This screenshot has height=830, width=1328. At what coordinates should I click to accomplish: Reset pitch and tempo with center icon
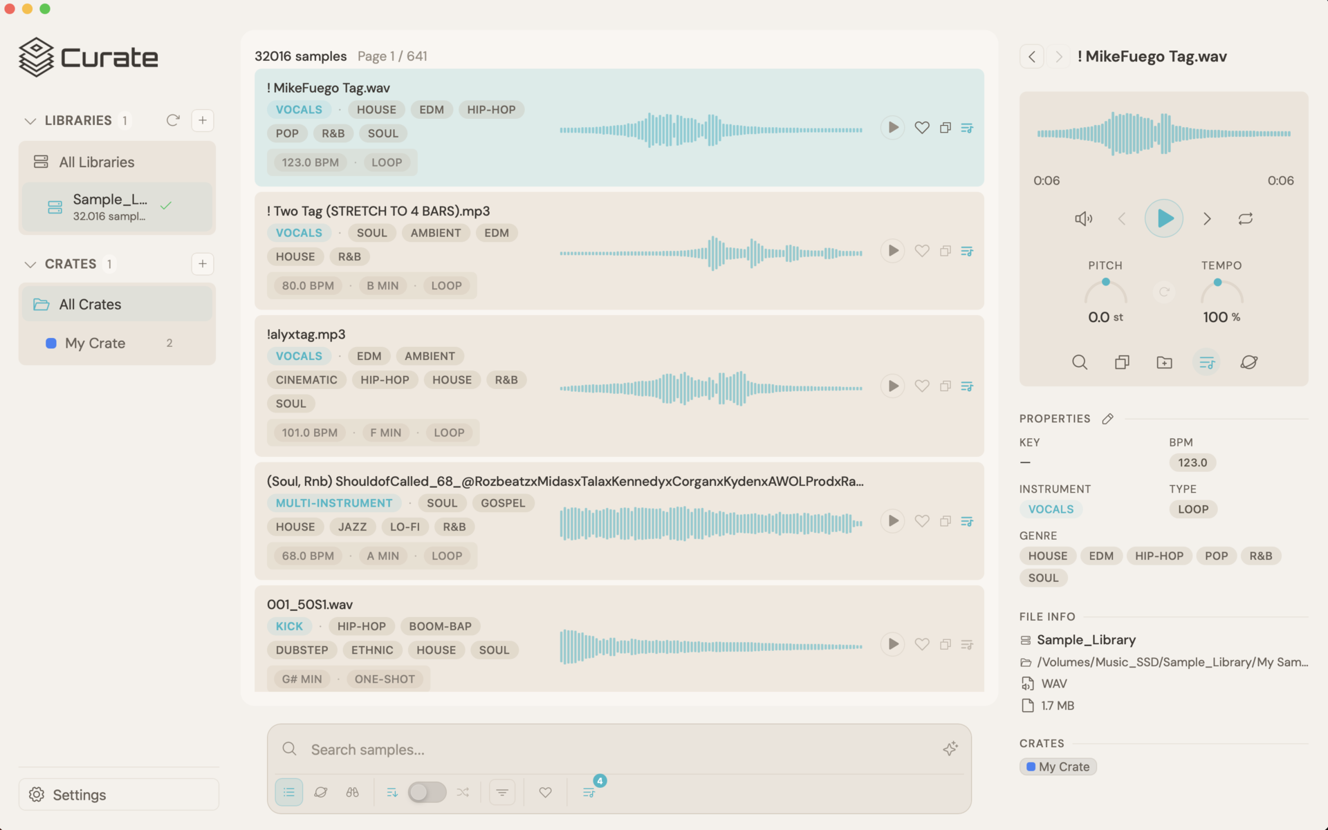pos(1164,292)
